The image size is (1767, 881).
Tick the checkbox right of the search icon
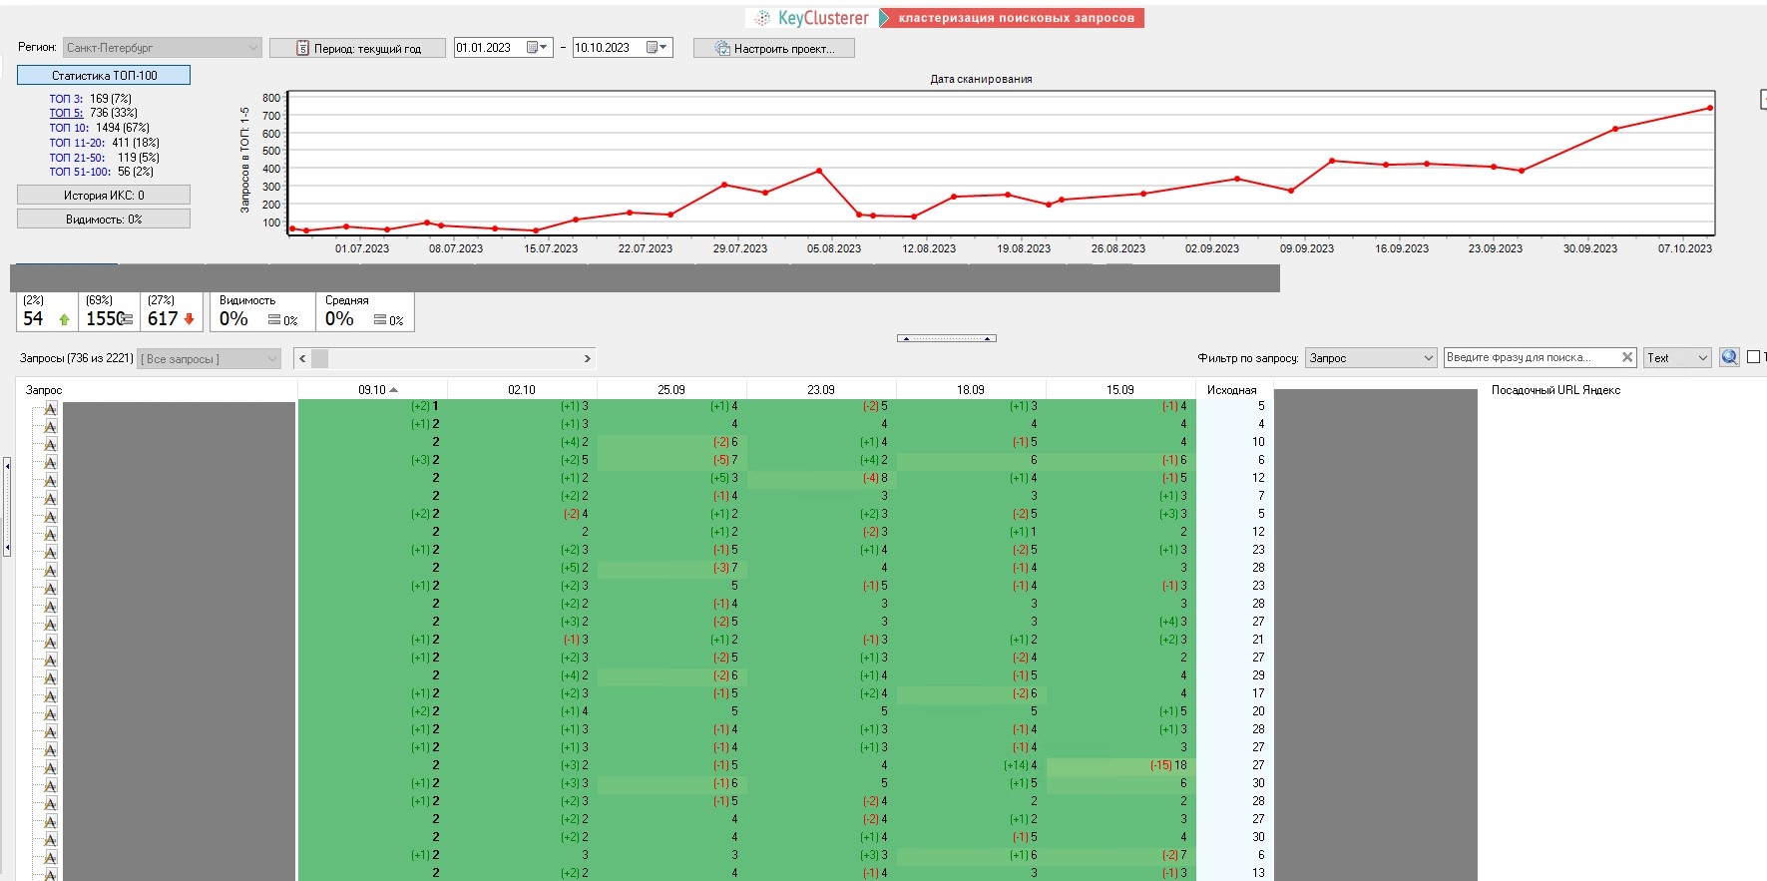[x=1753, y=357]
